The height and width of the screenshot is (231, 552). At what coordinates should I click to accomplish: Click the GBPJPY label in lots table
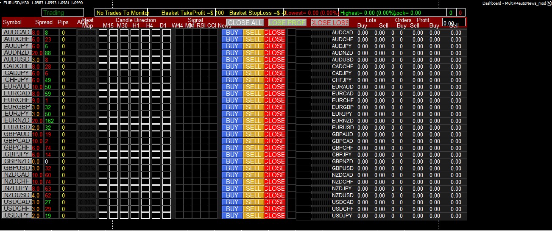coord(343,154)
